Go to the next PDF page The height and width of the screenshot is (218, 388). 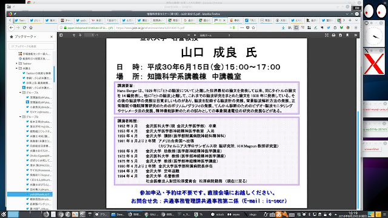[80, 35]
